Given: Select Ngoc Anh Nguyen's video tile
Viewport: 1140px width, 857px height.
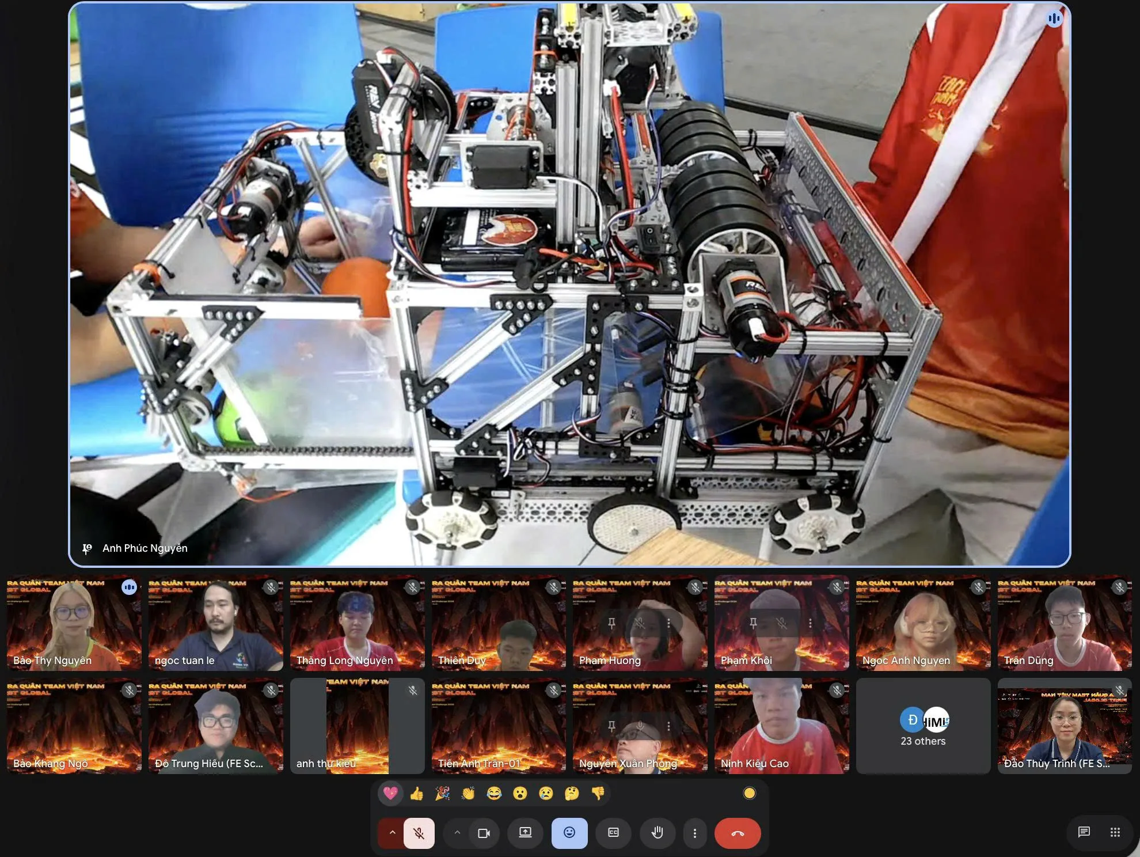Looking at the screenshot, I should (x=923, y=623).
